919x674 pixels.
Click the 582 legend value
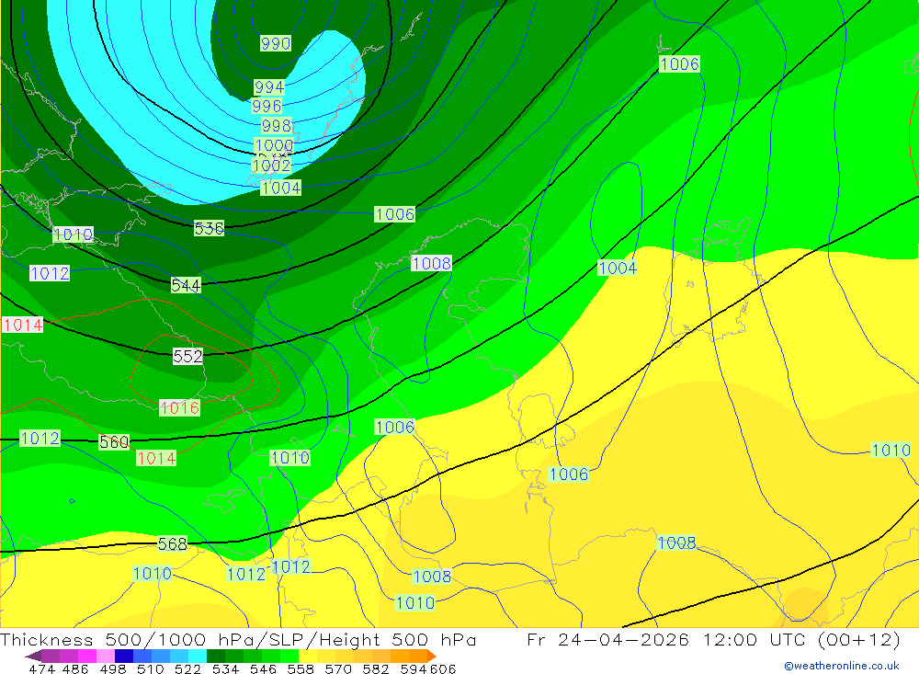click(x=376, y=668)
